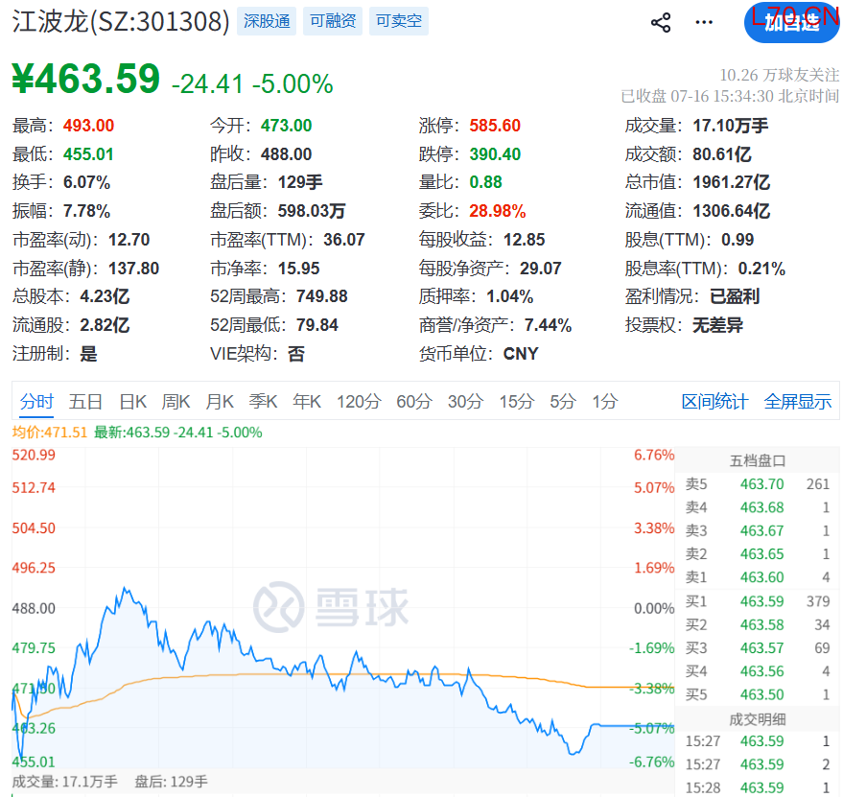Click the 卖5 order row at 463.70
This screenshot has height=797, width=843.
758,484
